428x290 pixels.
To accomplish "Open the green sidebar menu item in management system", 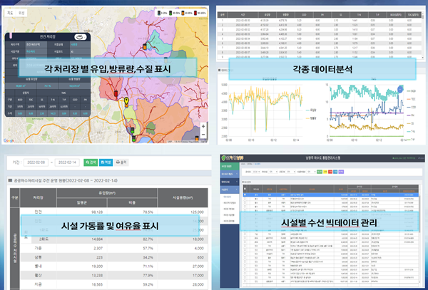I will coord(230,166).
